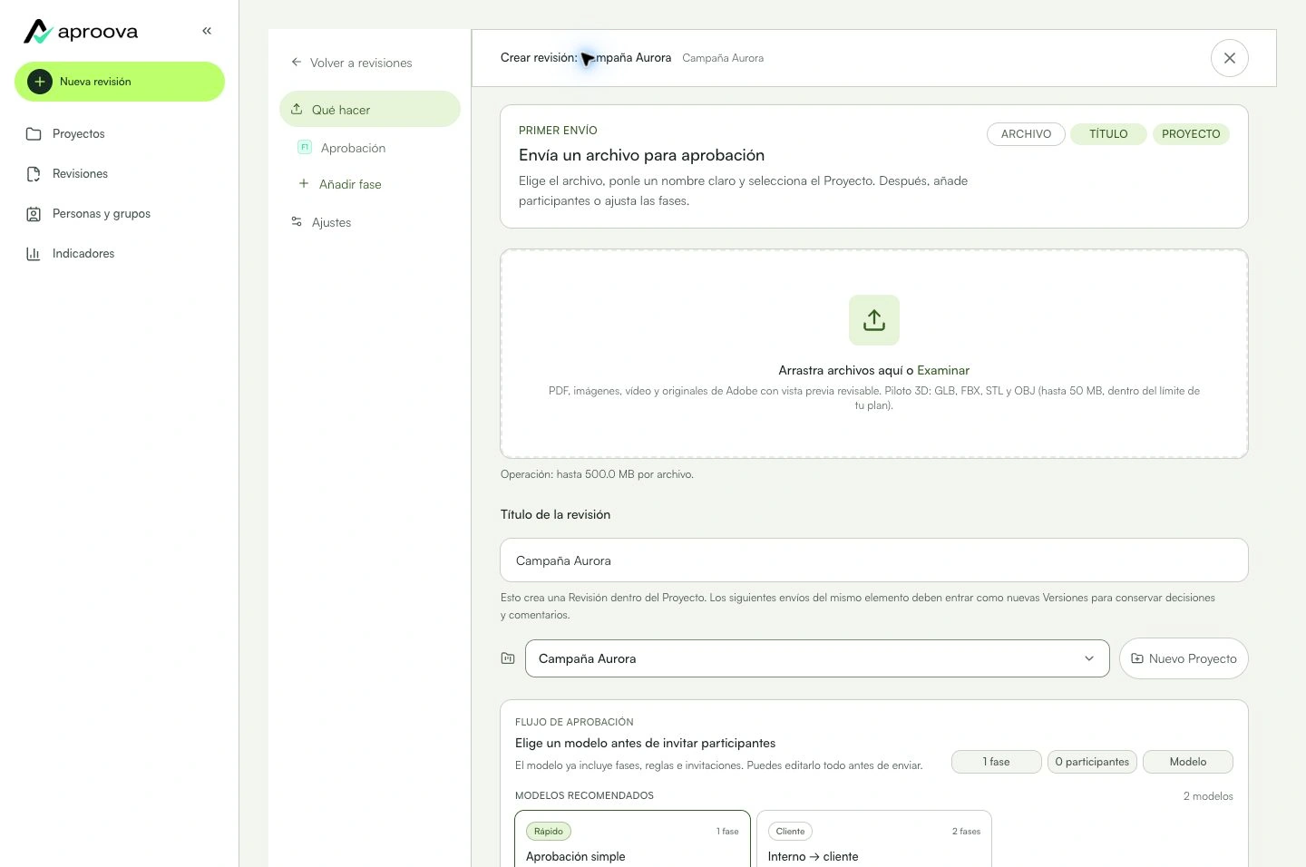The height and width of the screenshot is (867, 1306).
Task: Select the Aprobación simple model card
Action: (x=632, y=839)
